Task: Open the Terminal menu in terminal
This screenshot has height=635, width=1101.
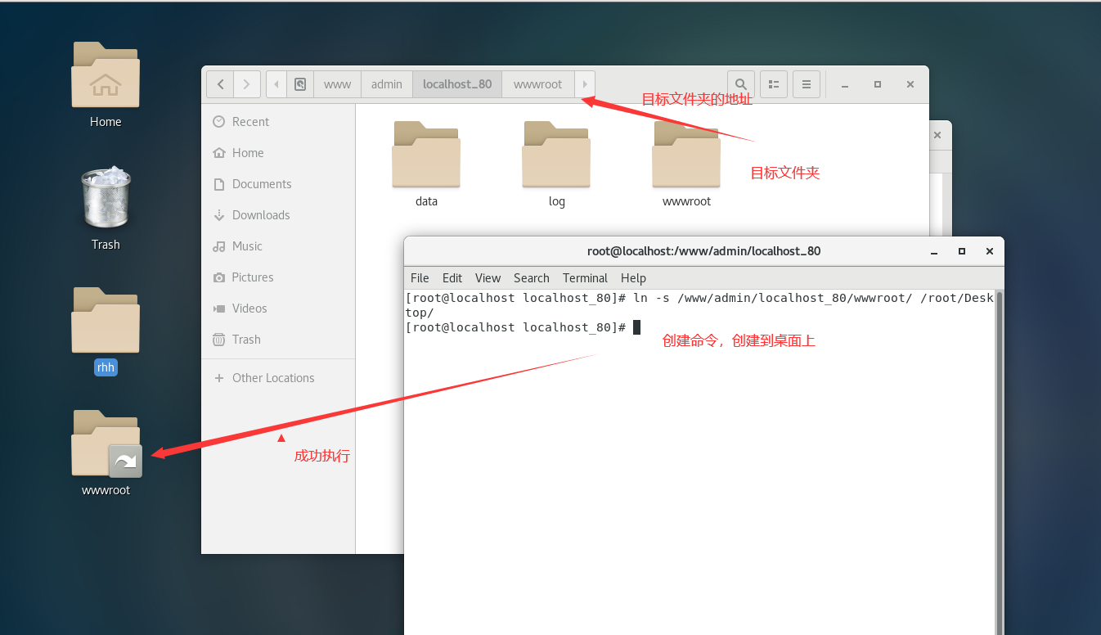Action: (x=585, y=278)
